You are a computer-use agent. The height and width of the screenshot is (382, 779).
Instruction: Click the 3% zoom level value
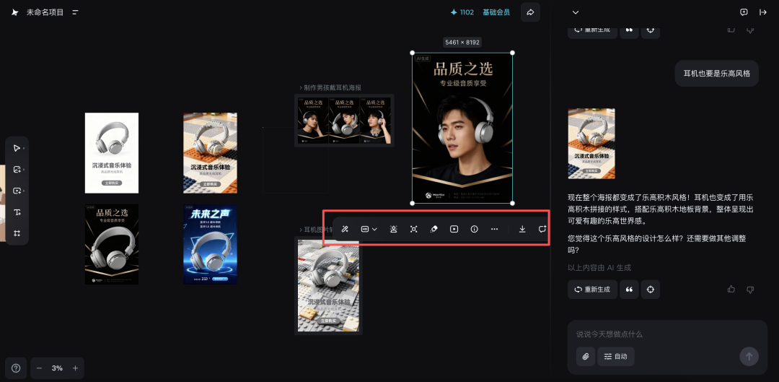click(x=57, y=368)
